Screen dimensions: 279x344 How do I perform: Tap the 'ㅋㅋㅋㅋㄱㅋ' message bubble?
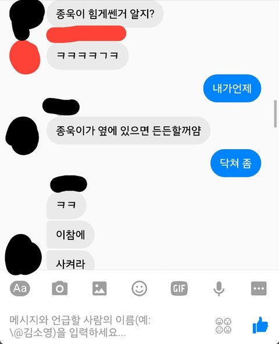click(x=87, y=56)
